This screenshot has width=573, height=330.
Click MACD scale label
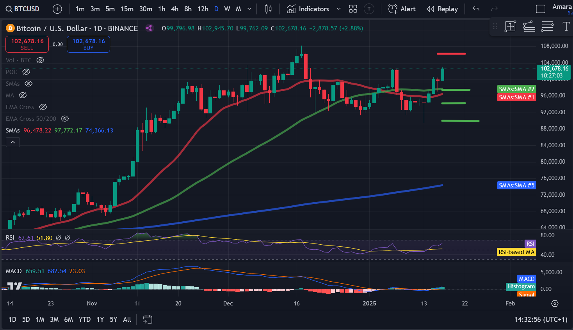527,279
